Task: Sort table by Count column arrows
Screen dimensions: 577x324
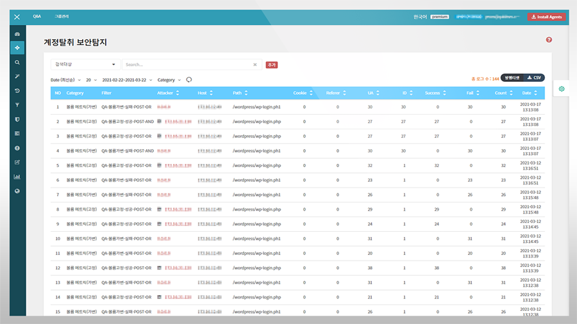Action: tap(511, 93)
